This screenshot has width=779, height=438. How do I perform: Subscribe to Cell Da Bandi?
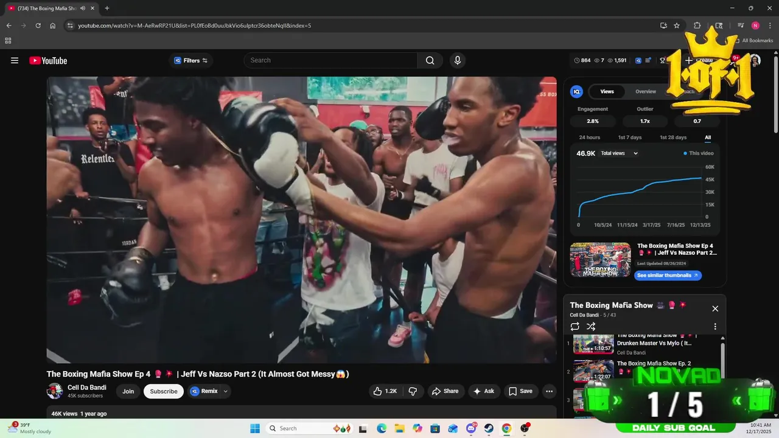tap(164, 391)
